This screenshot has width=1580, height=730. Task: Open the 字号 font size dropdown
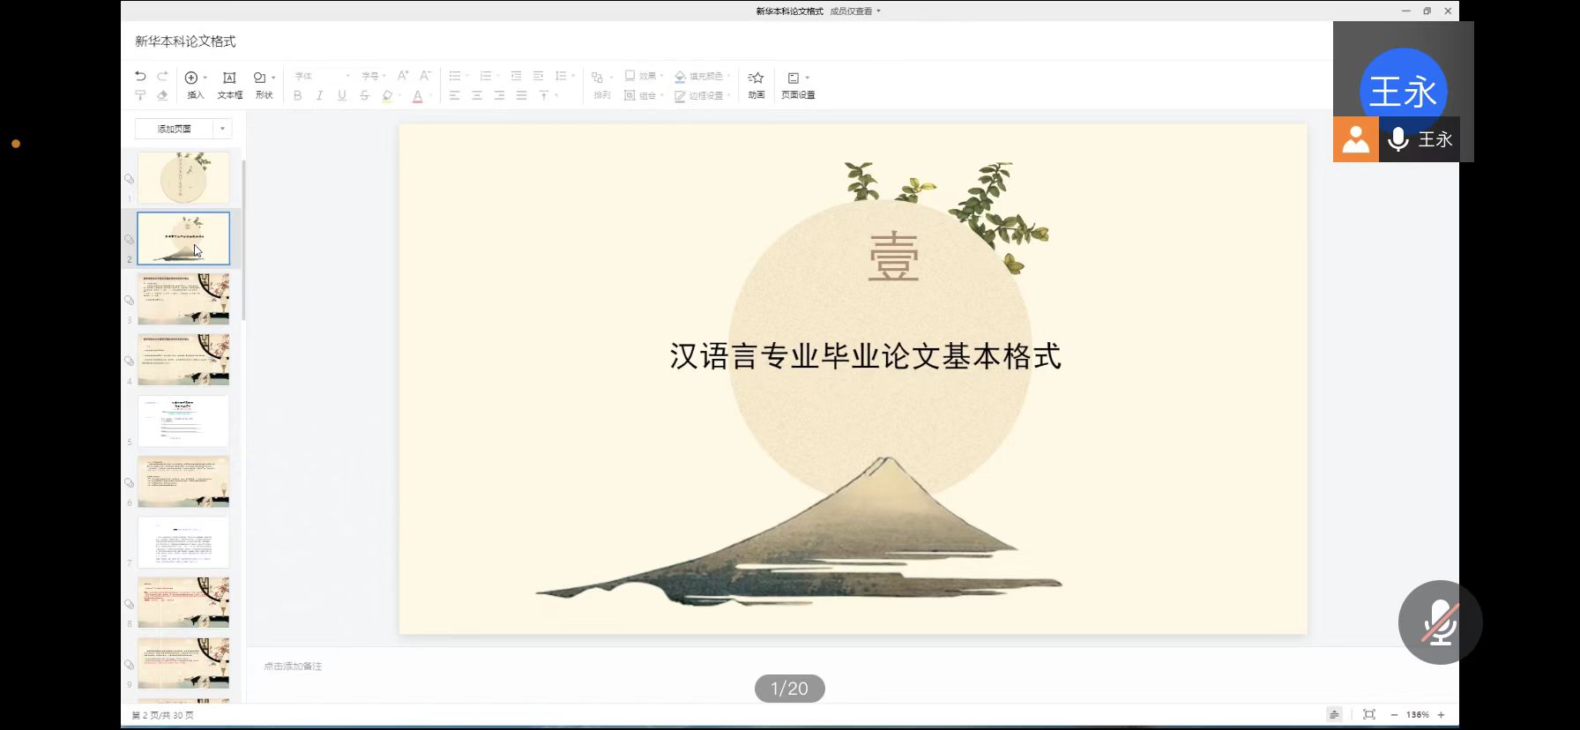tap(374, 76)
